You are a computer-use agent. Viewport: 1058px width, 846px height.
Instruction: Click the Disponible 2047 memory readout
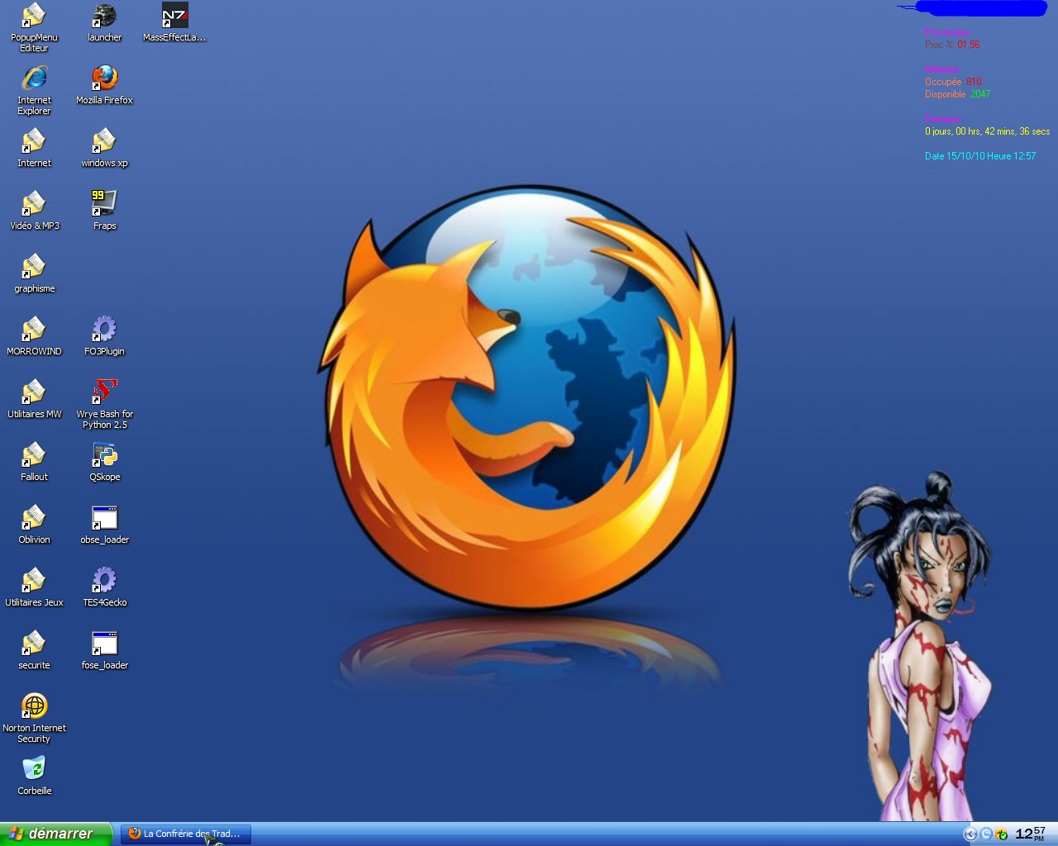[x=957, y=94]
